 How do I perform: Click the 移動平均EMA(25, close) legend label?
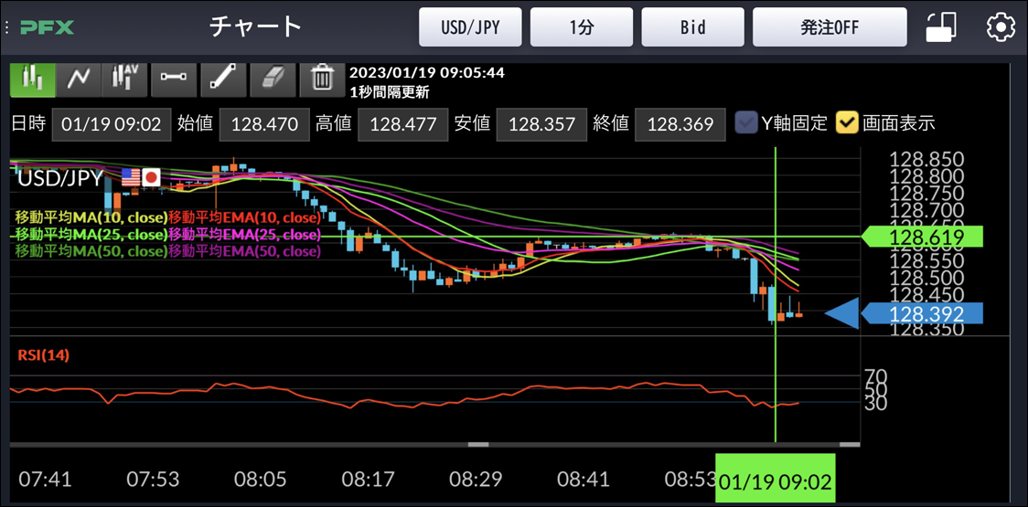pos(244,234)
